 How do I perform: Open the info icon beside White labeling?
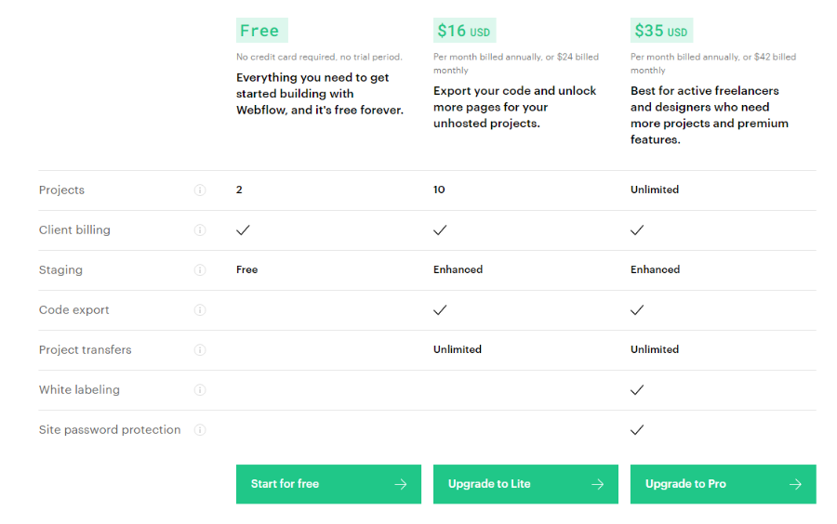(x=200, y=390)
